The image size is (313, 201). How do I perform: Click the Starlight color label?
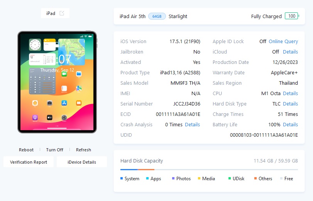pos(178,16)
